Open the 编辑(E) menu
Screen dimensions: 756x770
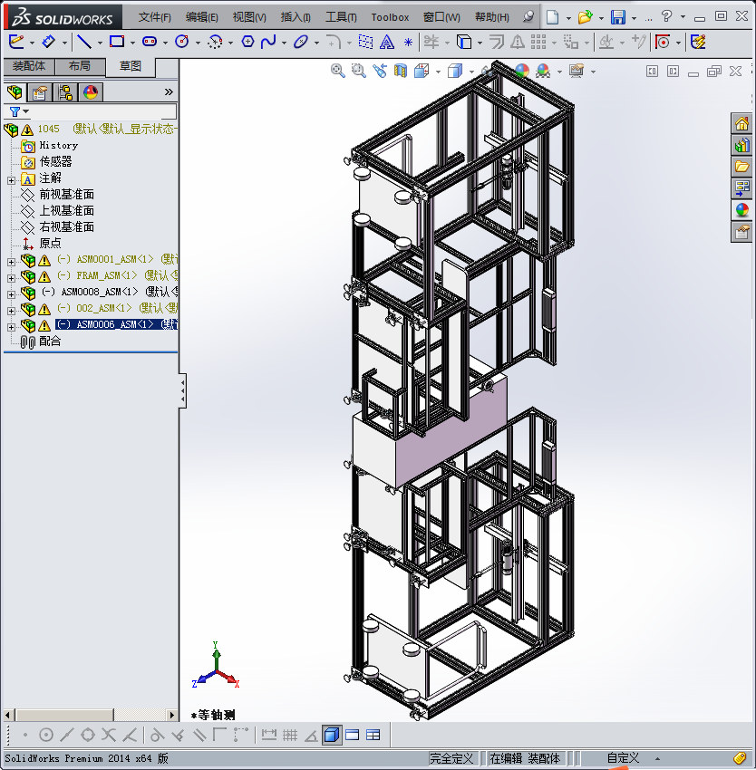click(x=201, y=17)
